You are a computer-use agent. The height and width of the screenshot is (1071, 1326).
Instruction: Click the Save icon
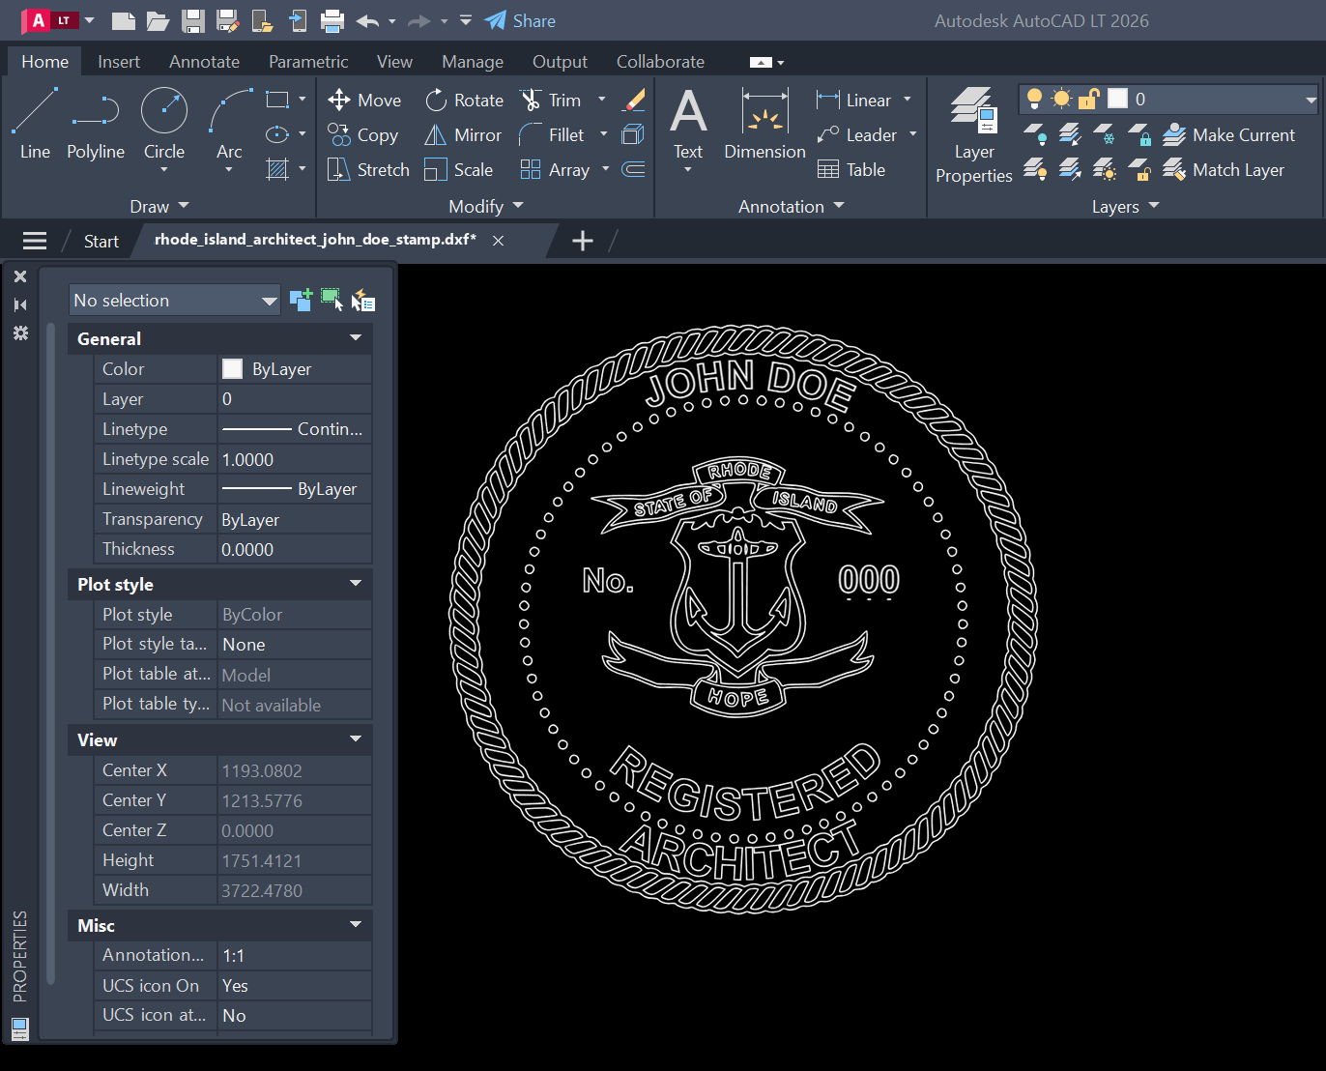pyautogui.click(x=193, y=20)
